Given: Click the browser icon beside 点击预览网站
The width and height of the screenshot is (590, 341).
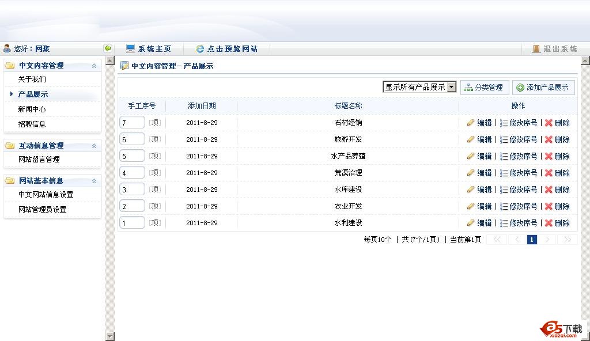Looking at the screenshot, I should pos(200,49).
